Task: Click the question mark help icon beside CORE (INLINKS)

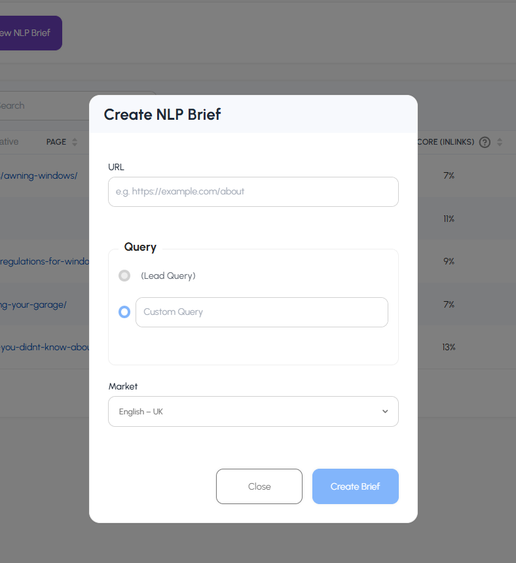Action: 485,142
